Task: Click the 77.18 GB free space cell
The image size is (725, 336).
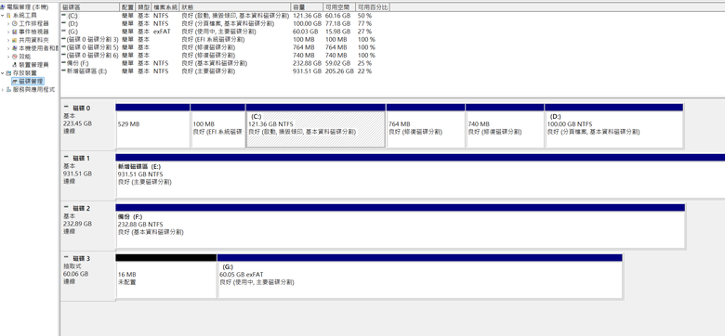Action: coord(337,23)
